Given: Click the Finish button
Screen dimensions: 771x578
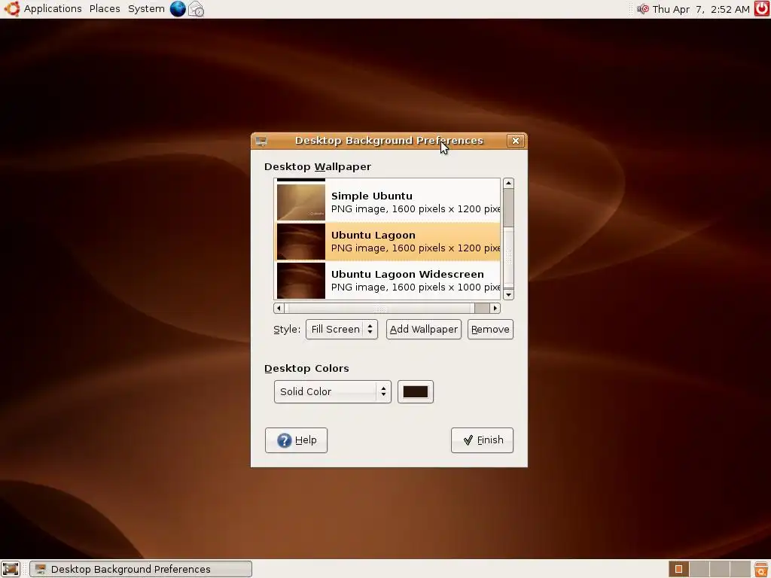Looking at the screenshot, I should click(482, 440).
